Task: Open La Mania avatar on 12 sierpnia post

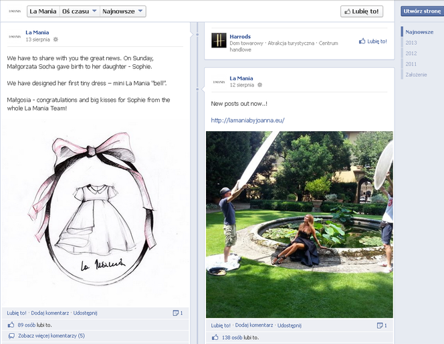Action: tap(219, 82)
